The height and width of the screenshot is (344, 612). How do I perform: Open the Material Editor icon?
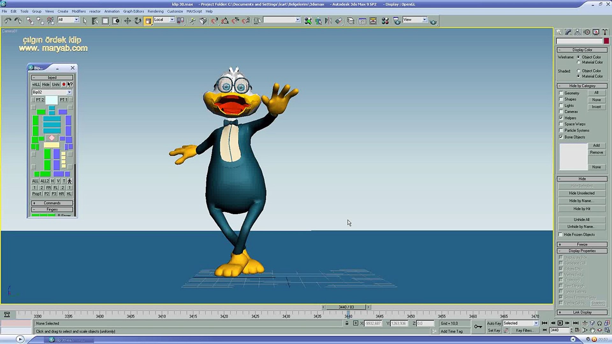(385, 21)
